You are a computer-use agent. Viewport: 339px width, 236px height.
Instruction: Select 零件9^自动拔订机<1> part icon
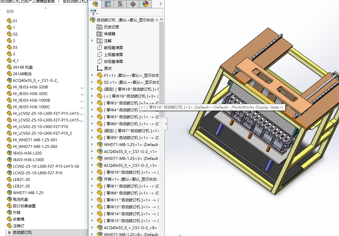(100, 138)
